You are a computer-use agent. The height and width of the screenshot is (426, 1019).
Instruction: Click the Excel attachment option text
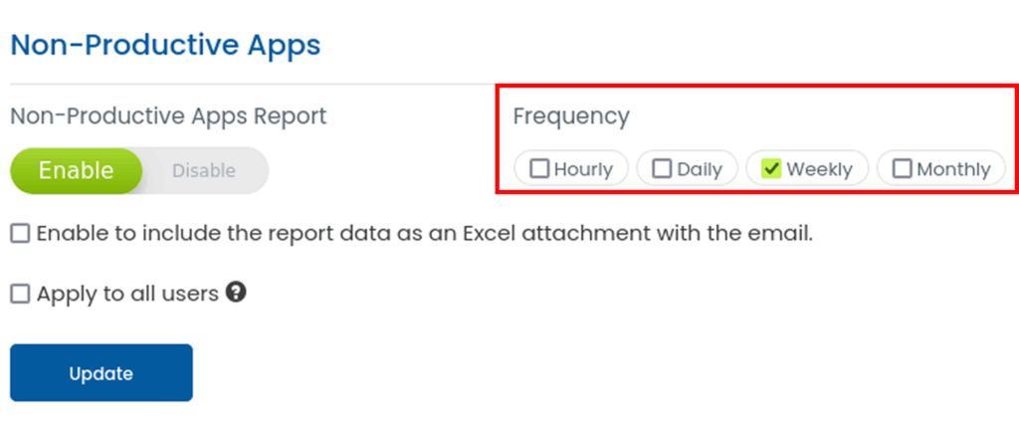point(425,234)
